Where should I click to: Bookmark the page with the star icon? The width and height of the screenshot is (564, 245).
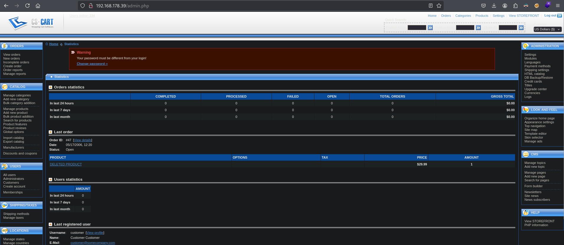coord(439,6)
